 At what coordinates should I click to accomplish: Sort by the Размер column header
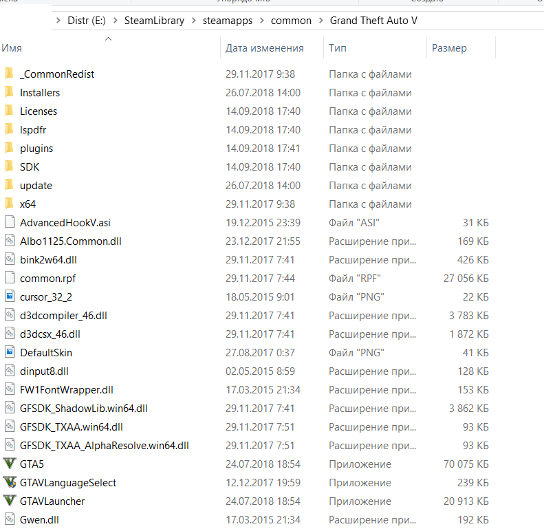click(x=449, y=48)
